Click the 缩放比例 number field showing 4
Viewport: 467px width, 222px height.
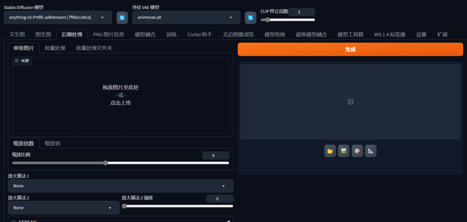(x=216, y=155)
